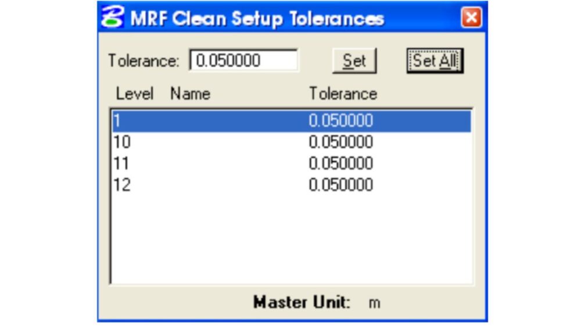Click the tolerance value of level 12 row
Image resolution: width=581 pixels, height=327 pixels.
tap(340, 185)
